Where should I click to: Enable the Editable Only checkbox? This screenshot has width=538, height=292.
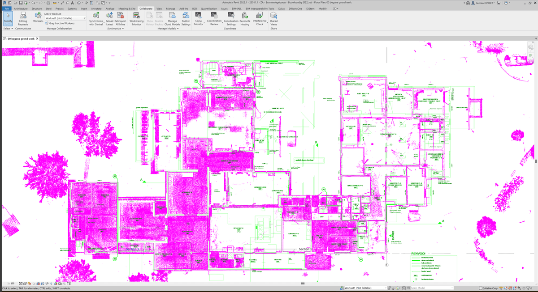tap(481, 288)
